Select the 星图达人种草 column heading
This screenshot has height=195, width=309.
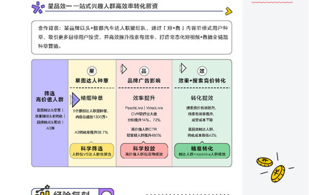(92, 81)
